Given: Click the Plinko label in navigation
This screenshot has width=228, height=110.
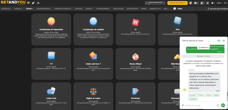Looking at the screenshot, I should click(x=180, y=9).
